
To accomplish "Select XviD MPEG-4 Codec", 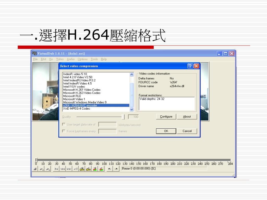I will (x=96, y=109).
